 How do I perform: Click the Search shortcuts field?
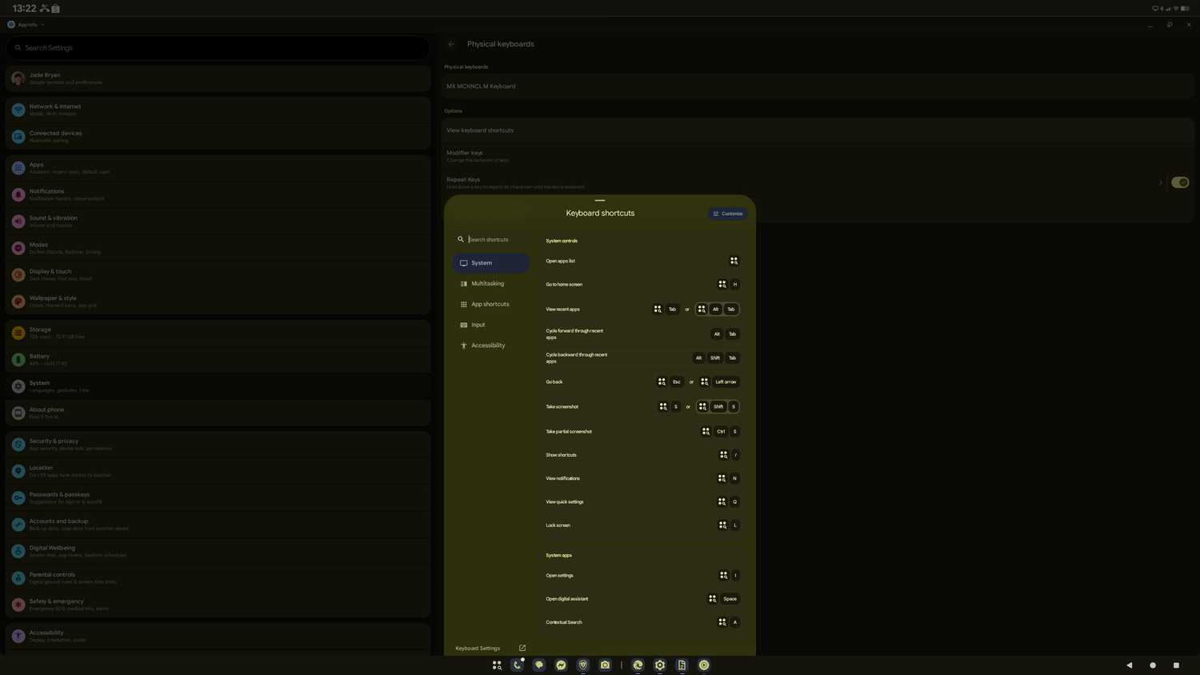coord(491,239)
